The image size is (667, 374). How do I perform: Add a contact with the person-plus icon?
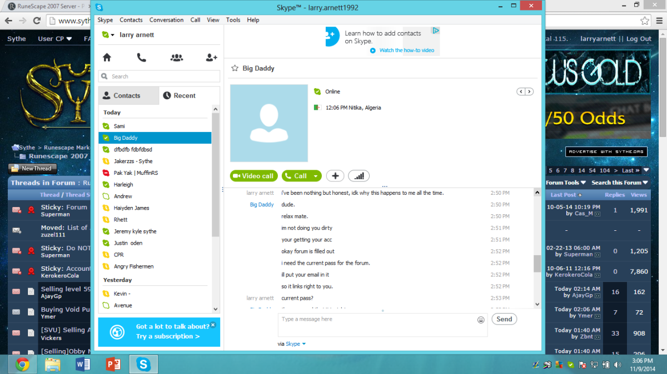211,57
